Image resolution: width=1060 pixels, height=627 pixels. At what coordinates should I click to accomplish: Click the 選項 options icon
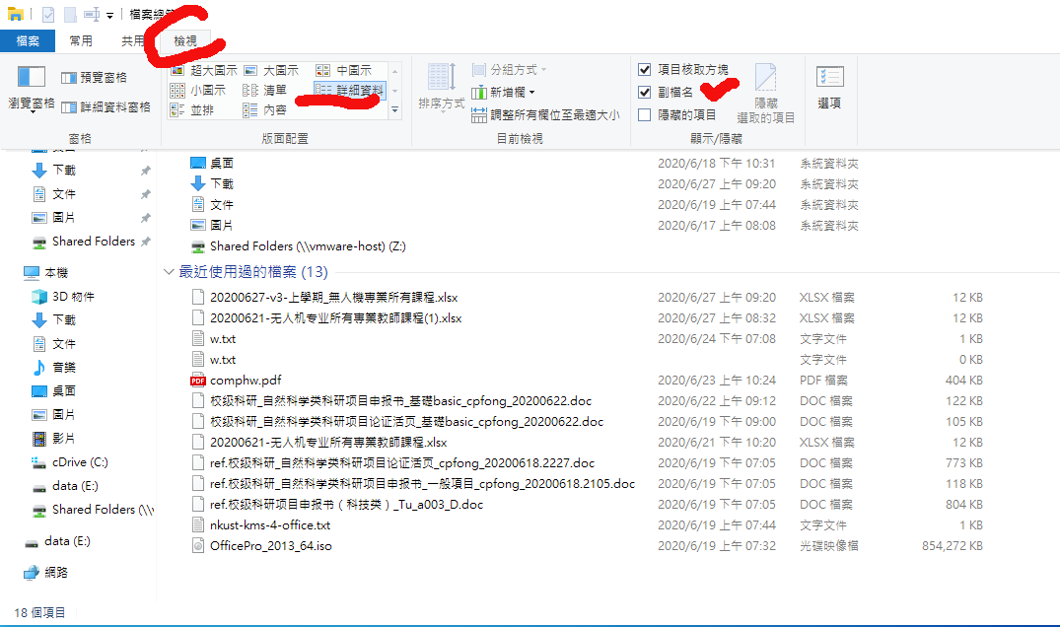[829, 88]
